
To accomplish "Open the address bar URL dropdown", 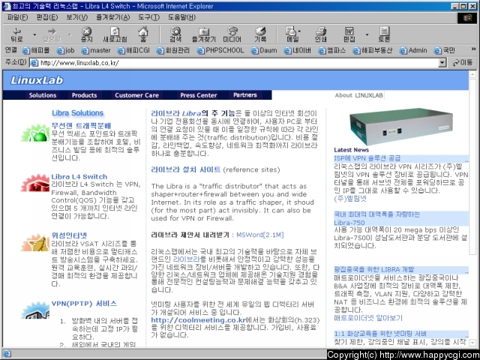I will click(442, 63).
